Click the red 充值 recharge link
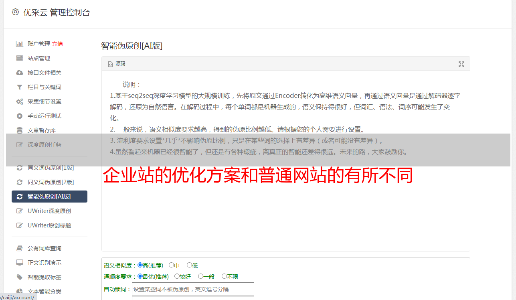This screenshot has width=516, height=300. pos(57,44)
